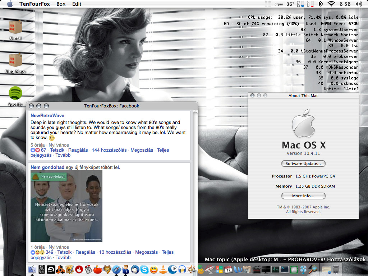
Task: Open the blue QuickTime player Dock icon
Action: (x=172, y=270)
